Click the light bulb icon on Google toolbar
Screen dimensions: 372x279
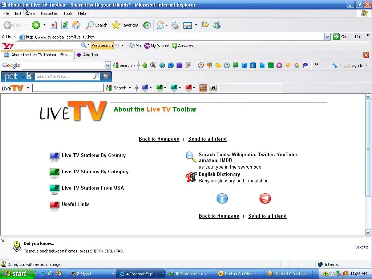(x=288, y=65)
